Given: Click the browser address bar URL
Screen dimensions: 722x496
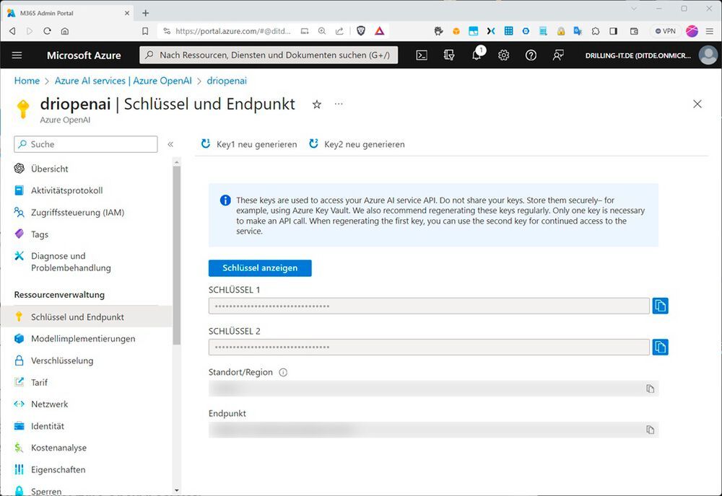Looking at the screenshot, I should 233,31.
